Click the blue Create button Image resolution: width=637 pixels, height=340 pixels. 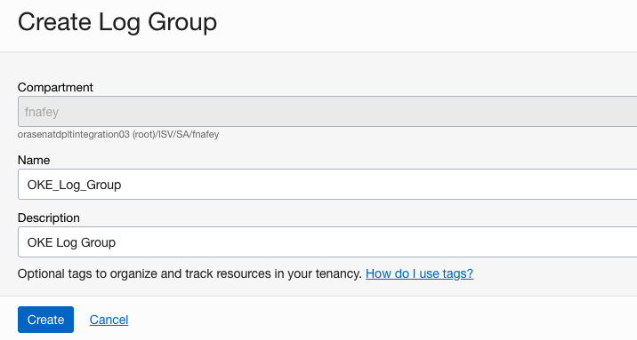click(45, 320)
